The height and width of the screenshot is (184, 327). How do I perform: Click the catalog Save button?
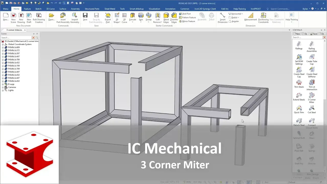tap(314, 34)
